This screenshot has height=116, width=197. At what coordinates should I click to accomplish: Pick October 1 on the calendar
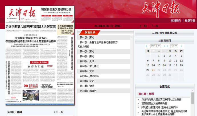pyautogui.click(x=159, y=56)
